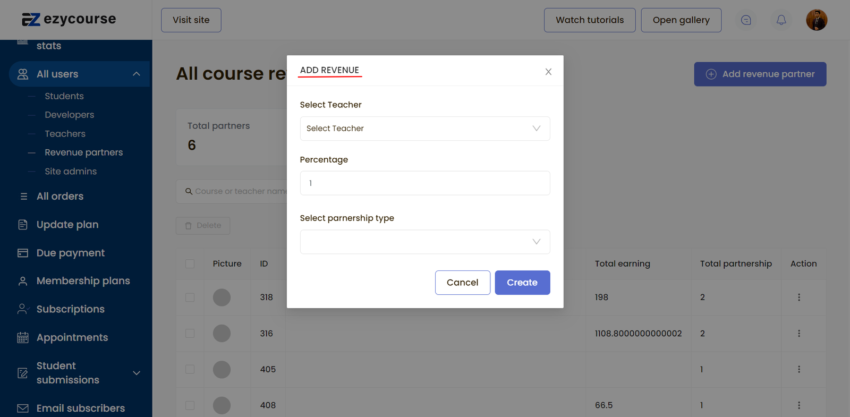Click the ezycourse logo
The width and height of the screenshot is (850, 417).
(x=69, y=20)
